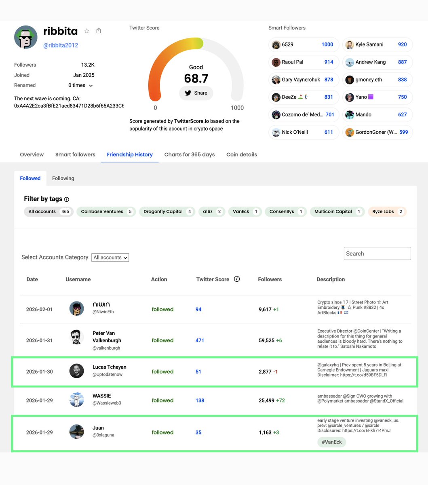Click Peter Van Valkenburgh's avatar
Image resolution: width=428 pixels, height=485 pixels.
point(77,337)
